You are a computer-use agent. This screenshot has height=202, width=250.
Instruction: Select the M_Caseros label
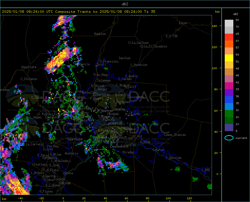point(133,114)
